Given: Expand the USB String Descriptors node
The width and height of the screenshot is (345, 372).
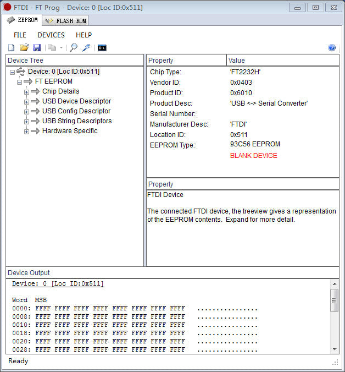Looking at the screenshot, I should point(26,122).
